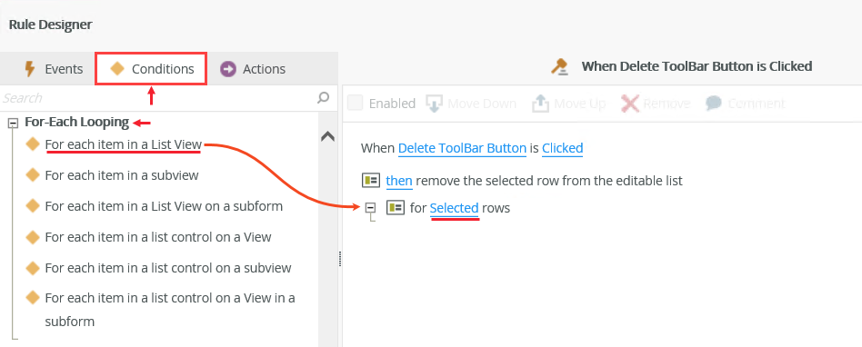Toggle the Enabled checkbox
The height and width of the screenshot is (347, 862).
tap(356, 103)
